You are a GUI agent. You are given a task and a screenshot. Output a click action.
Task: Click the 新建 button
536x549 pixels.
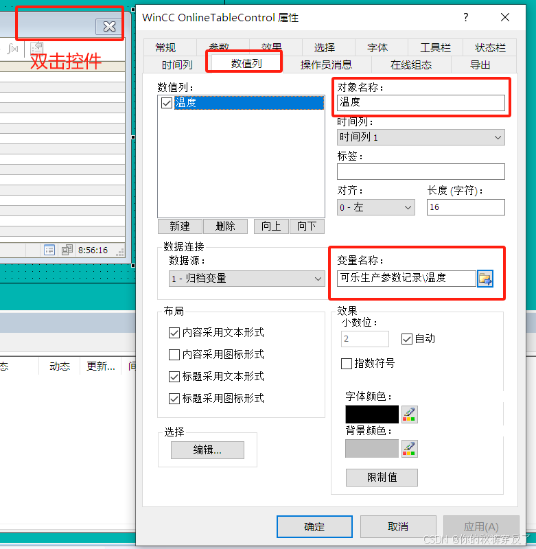click(180, 226)
